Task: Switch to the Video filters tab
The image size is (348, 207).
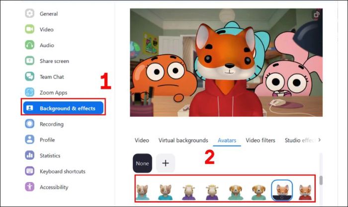Action: point(261,140)
